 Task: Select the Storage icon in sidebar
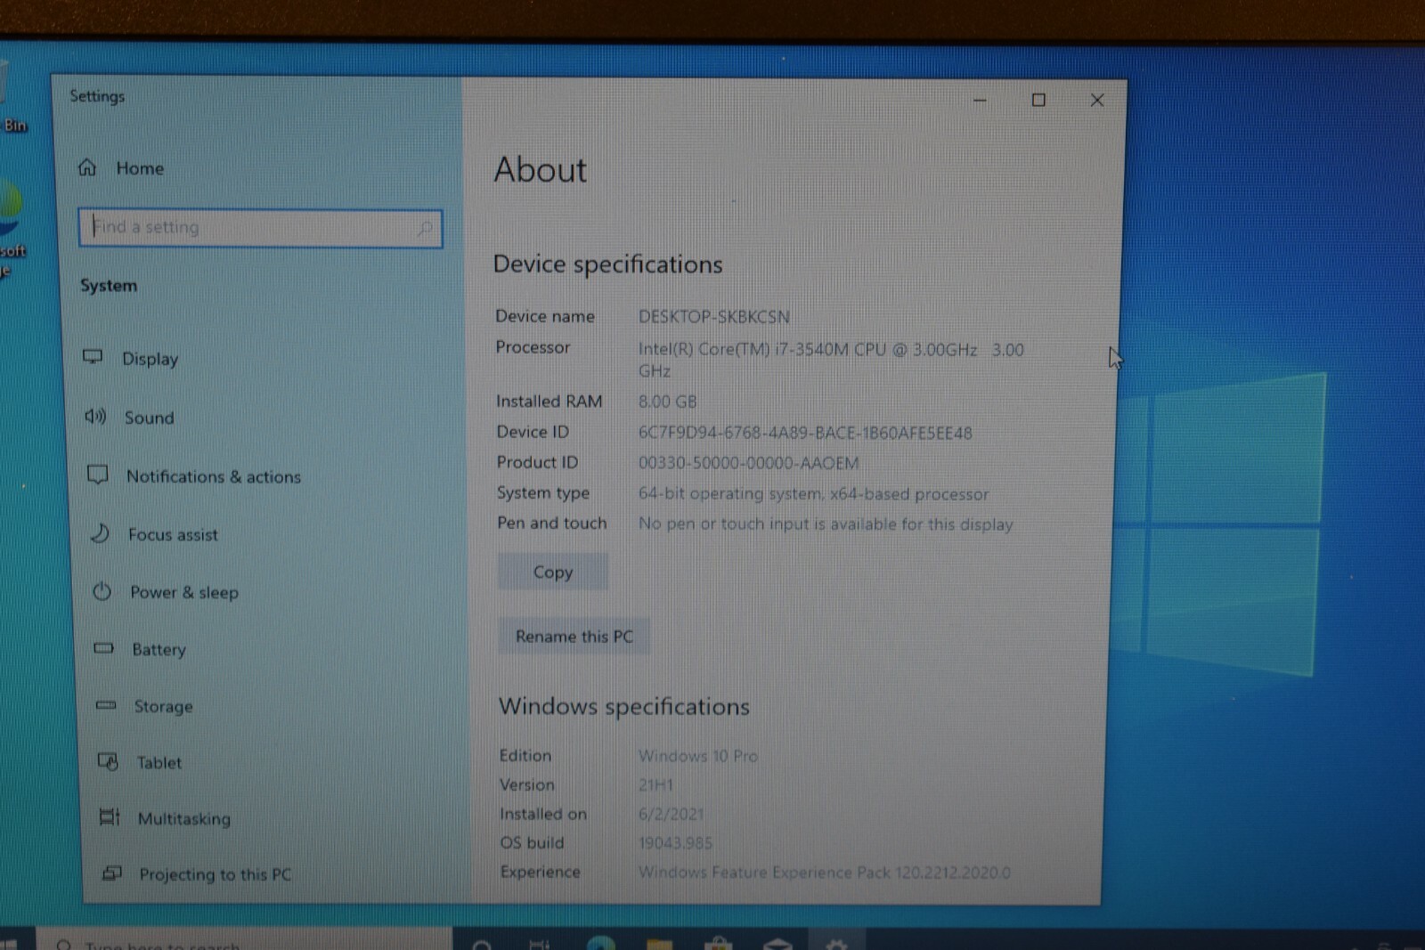point(106,705)
